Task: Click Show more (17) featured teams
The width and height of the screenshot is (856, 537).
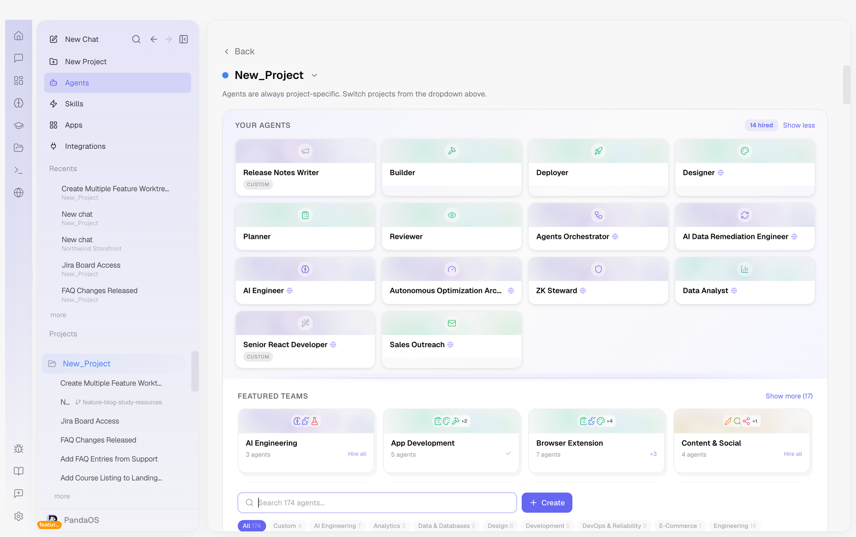Action: 789,396
